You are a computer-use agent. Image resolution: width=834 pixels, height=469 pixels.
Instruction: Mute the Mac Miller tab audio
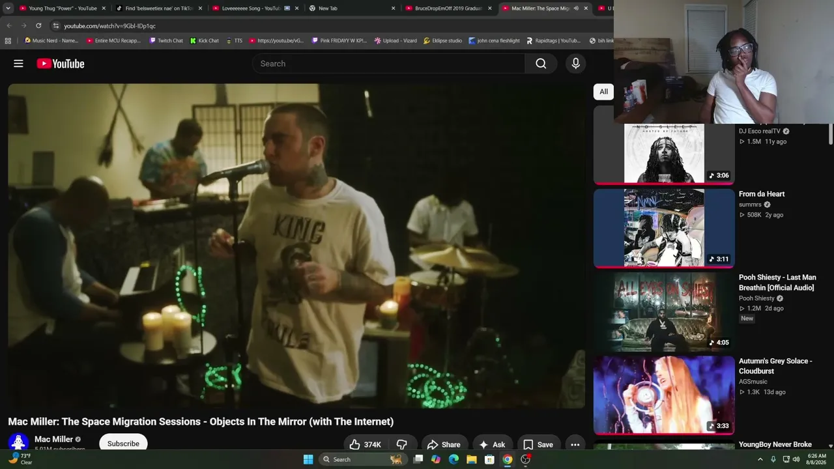point(575,8)
